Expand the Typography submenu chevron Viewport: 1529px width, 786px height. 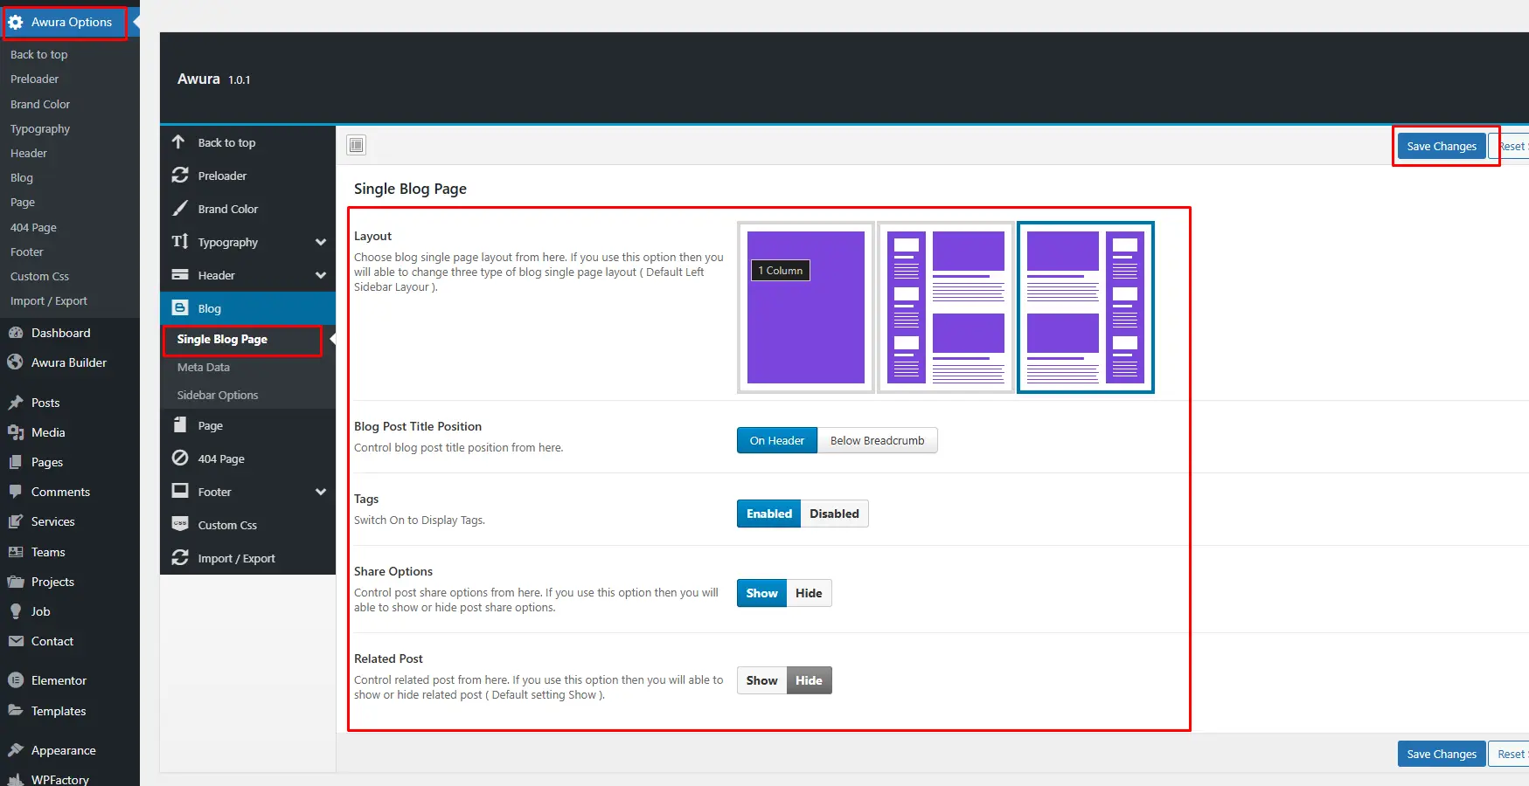[321, 242]
